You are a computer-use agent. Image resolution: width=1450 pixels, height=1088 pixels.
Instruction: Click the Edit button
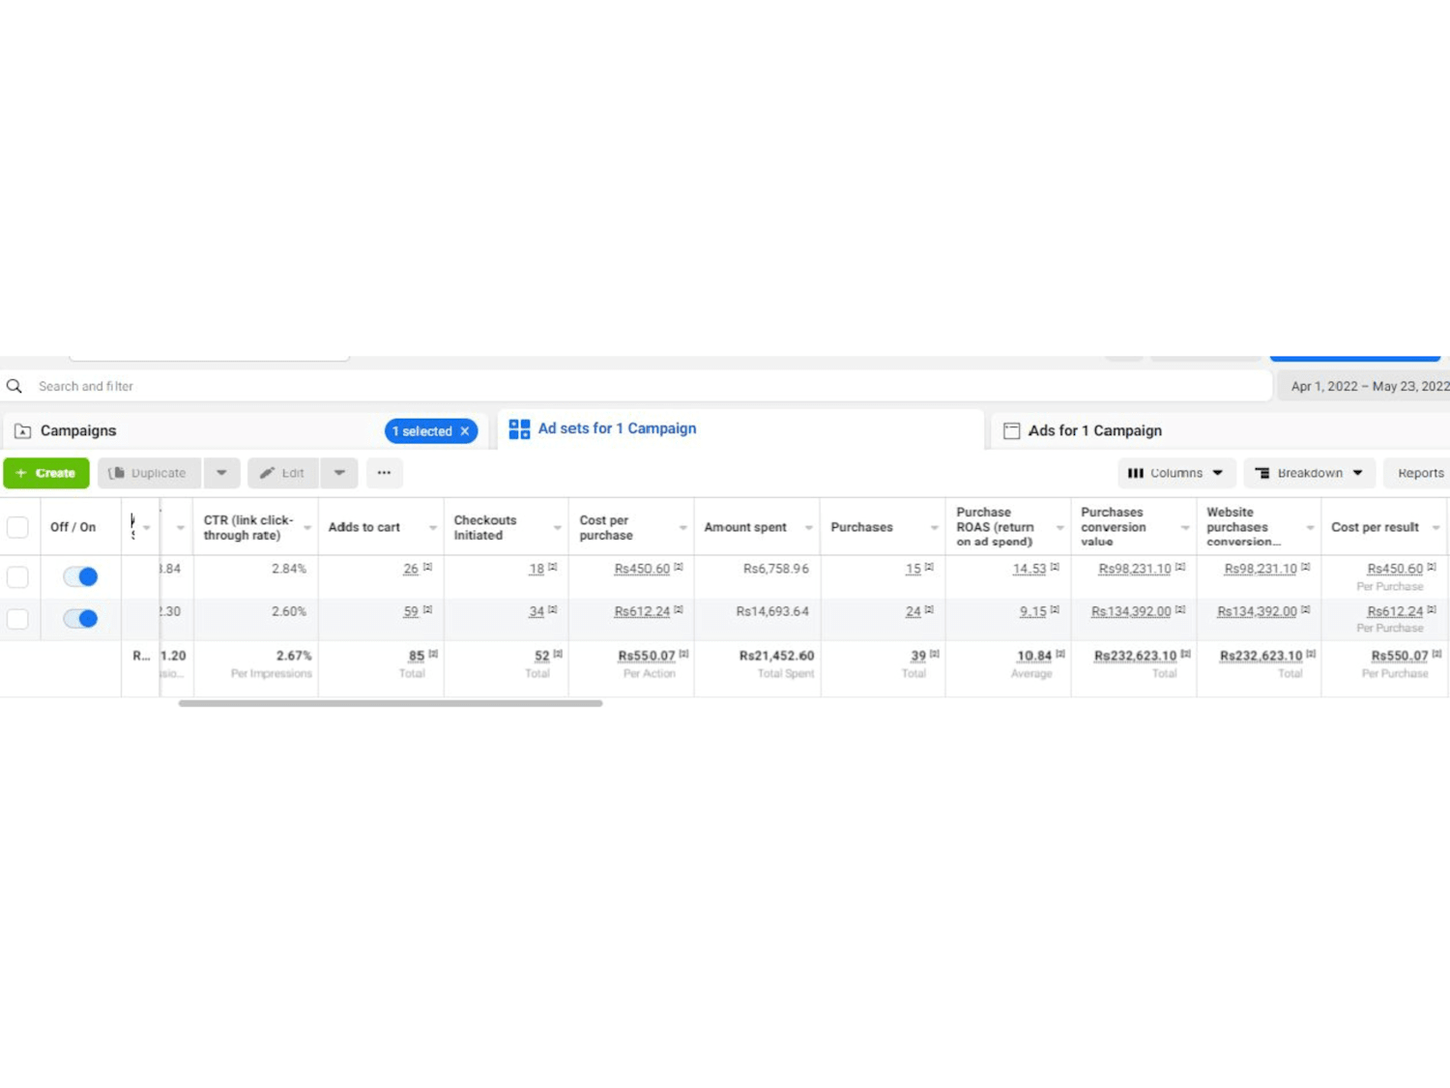point(283,473)
